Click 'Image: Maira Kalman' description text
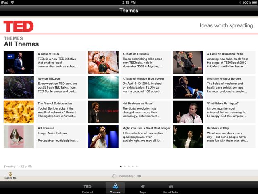 tap(52, 133)
